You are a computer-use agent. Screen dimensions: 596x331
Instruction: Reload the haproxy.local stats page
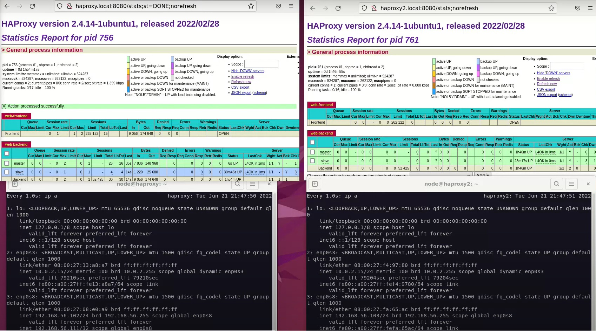[x=32, y=6]
